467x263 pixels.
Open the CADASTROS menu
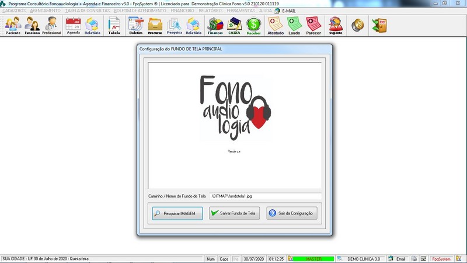click(14, 11)
